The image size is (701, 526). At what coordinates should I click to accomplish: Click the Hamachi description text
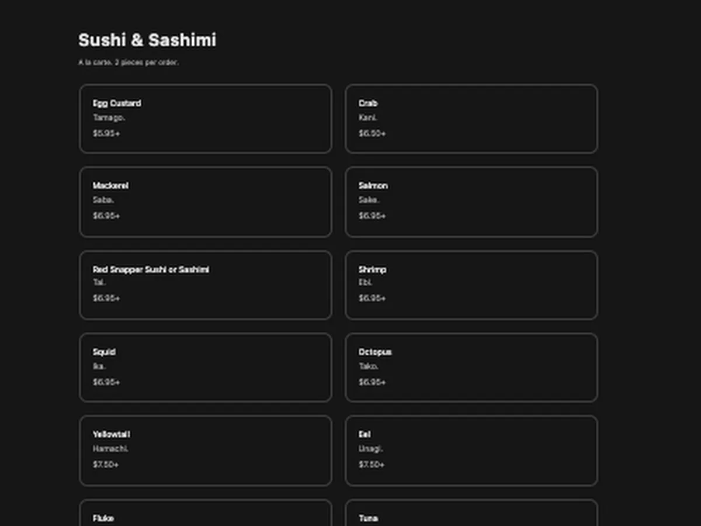click(x=110, y=449)
